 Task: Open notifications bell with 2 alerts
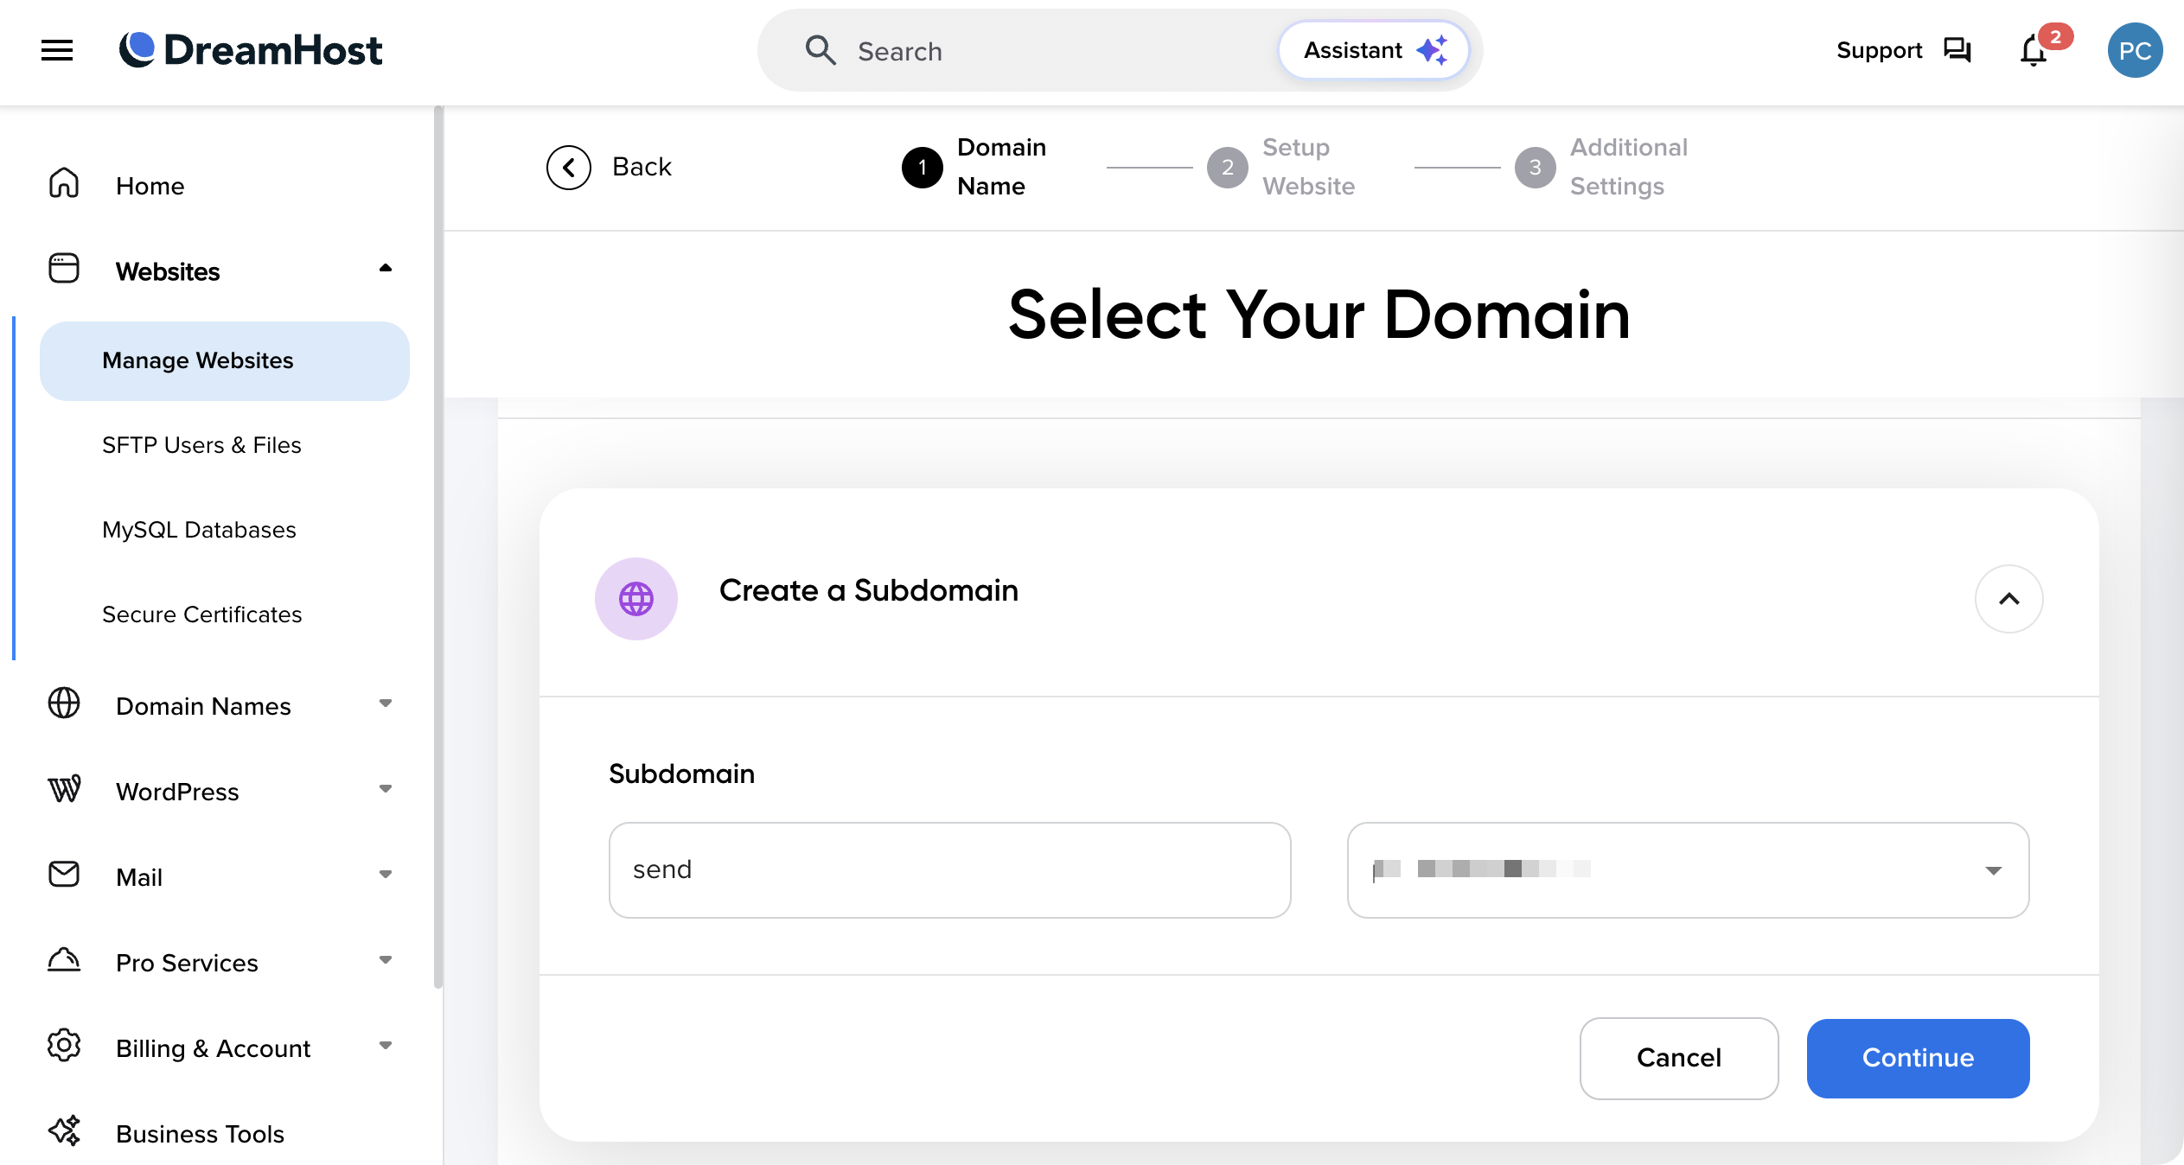[x=2034, y=50]
